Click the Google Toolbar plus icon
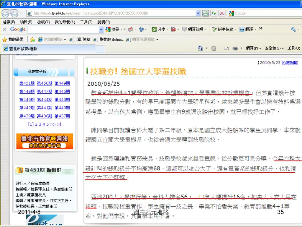 pyautogui.click(x=141, y=29)
